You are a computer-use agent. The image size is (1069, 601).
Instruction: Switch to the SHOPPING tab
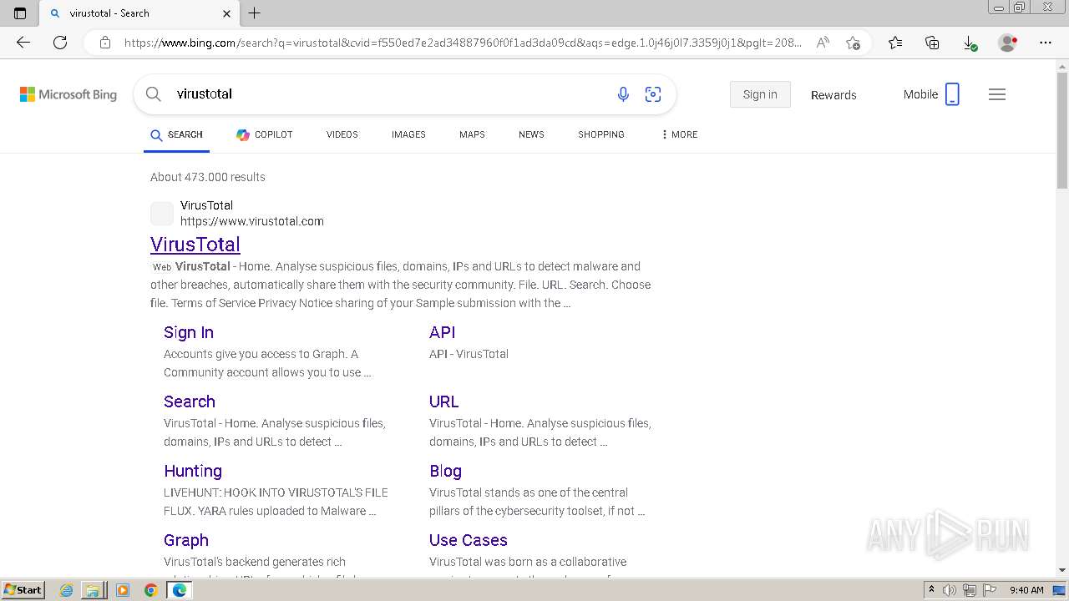point(601,134)
